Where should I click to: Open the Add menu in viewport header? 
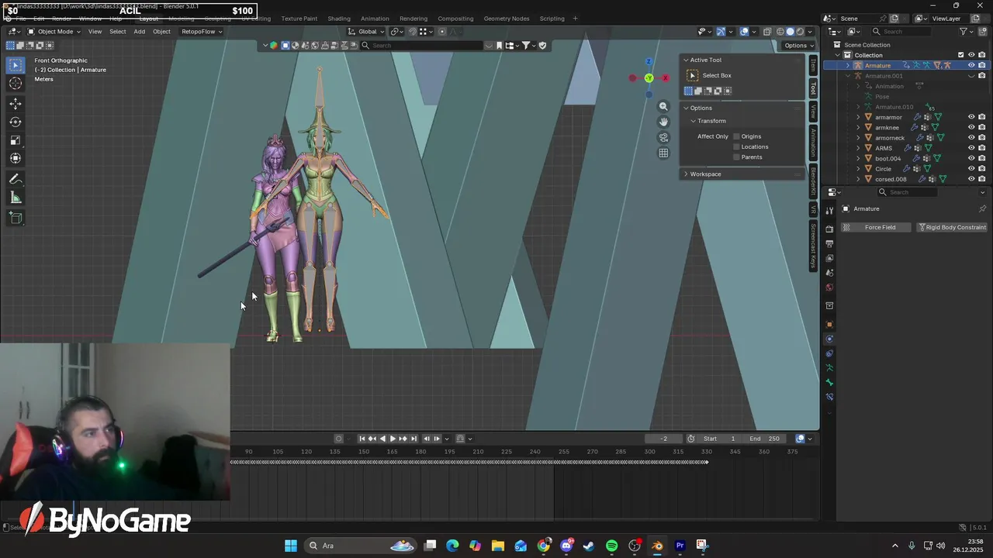pos(139,32)
